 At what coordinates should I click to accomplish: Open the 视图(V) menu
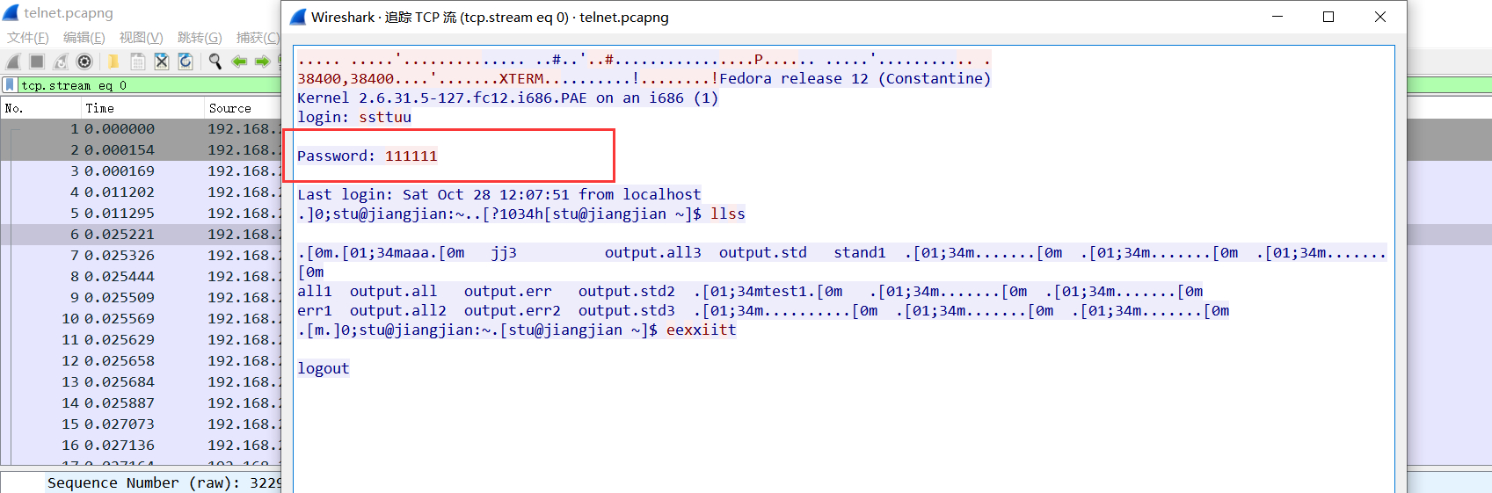click(141, 38)
